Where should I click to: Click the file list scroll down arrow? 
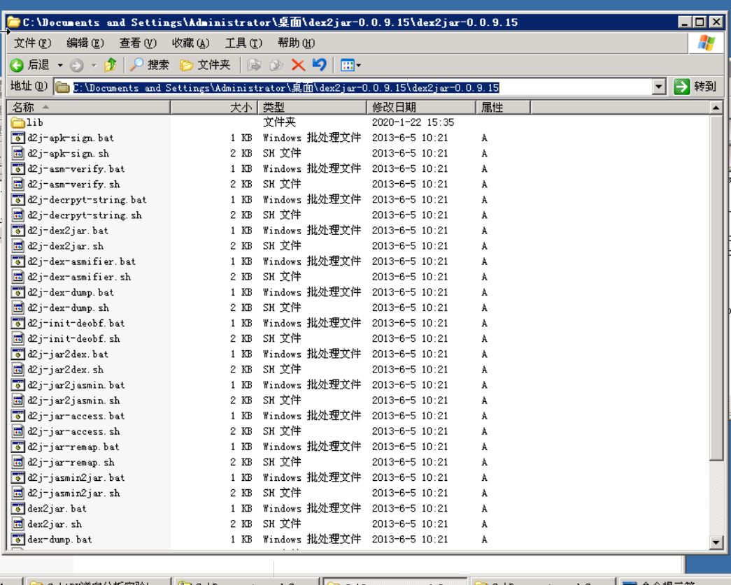pyautogui.click(x=716, y=542)
